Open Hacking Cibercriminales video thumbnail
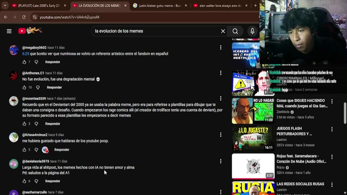The image size is (347, 195). tap(253, 83)
